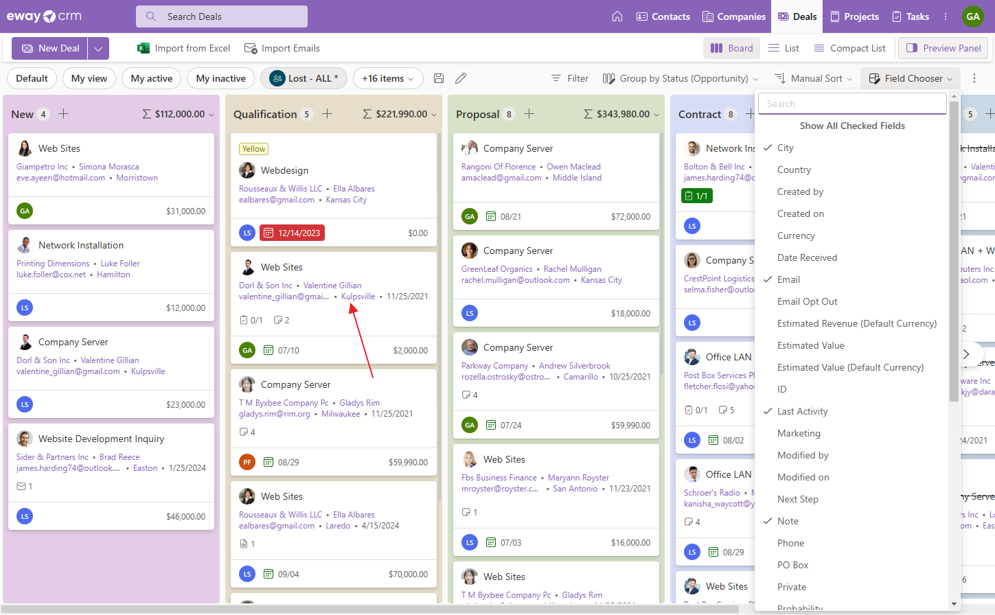Click the Search Deals field
Screen dimensions: 995x615
222,16
